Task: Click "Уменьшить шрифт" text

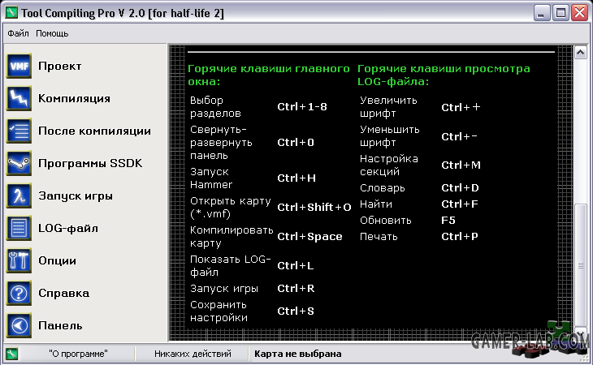Action: 390,136
